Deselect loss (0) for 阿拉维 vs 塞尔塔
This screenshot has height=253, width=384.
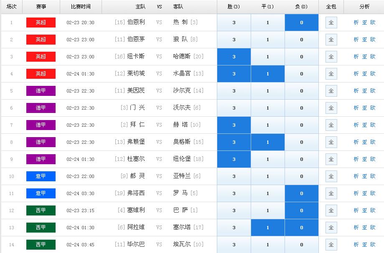[x=301, y=228]
